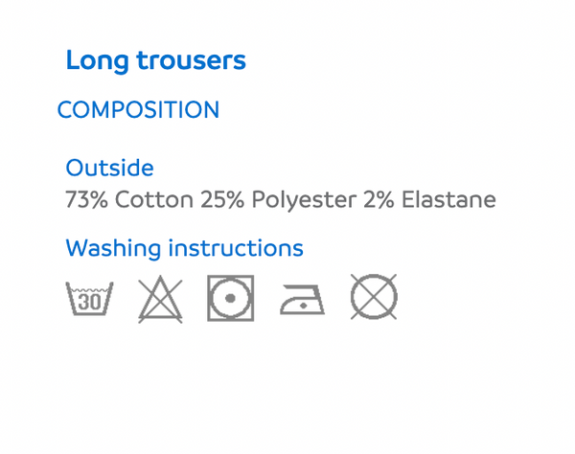The image size is (575, 454).
Task: Click the 25% Polyester text
Action: pos(278,200)
